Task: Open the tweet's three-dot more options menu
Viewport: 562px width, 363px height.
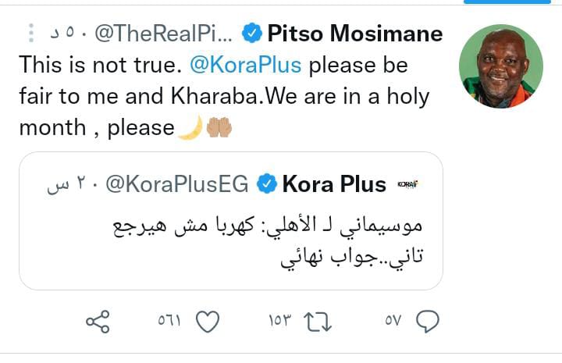Action: point(30,34)
